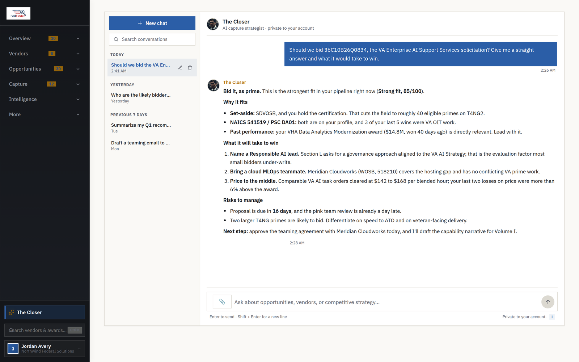Screen dimensions: 579x362
Task: Expand the Overview section chevron
Action: [78, 38]
